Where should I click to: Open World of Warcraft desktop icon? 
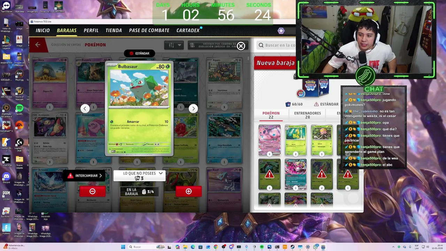pos(19,94)
